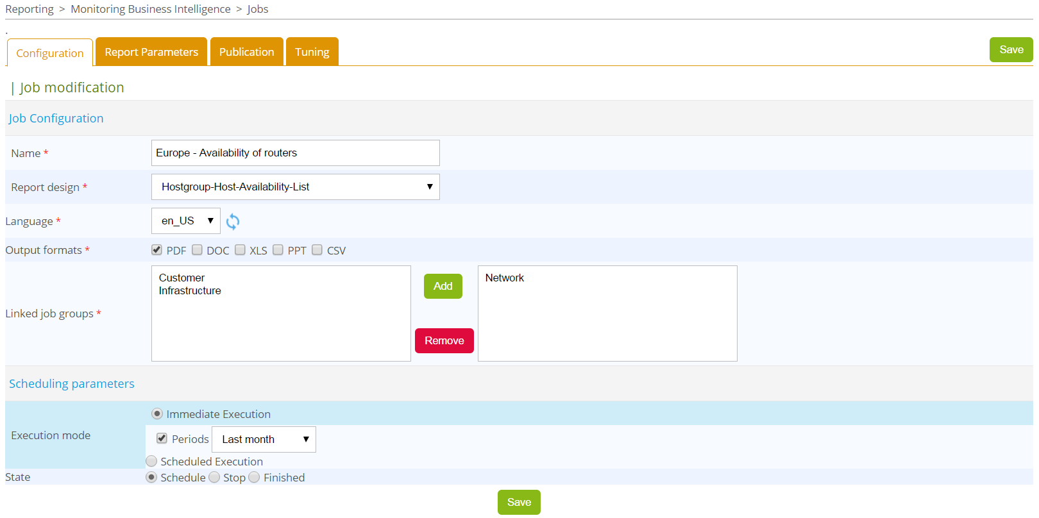The image size is (1039, 518).
Task: Tick the CSV output format checkbox
Action: 317,250
